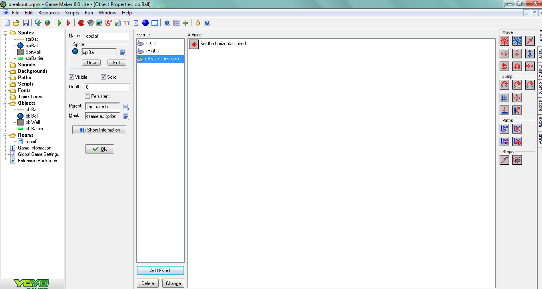Create a font with TT toolbar icon
Image resolution: width=542 pixels, height=289 pixels.
point(127,23)
